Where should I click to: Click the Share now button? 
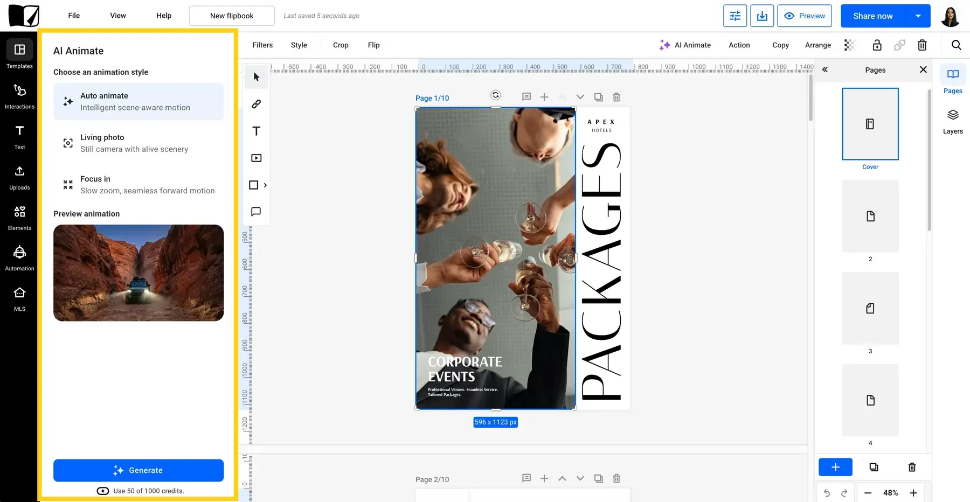[x=873, y=16]
